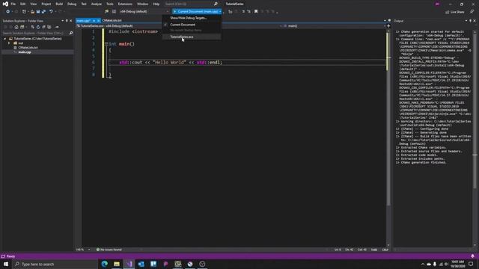Image resolution: width=479 pixels, height=269 pixels.
Task: Click the Undo toolbar icon
Action: click(51, 12)
